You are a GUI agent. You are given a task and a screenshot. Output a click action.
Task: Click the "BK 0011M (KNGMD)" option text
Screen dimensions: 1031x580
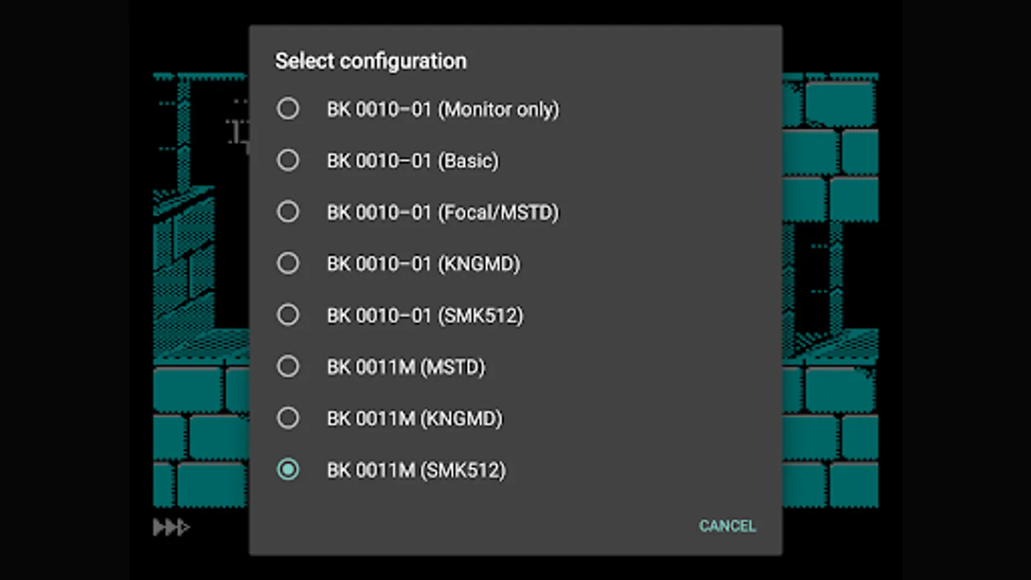pos(414,419)
